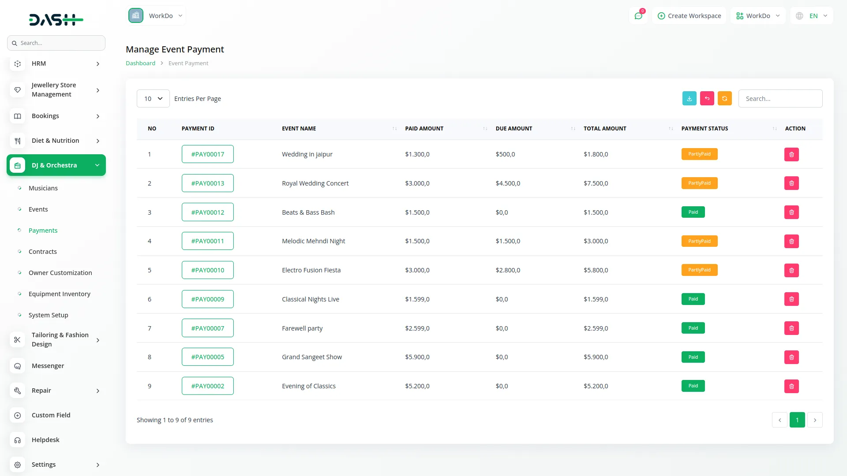The width and height of the screenshot is (847, 476).
Task: Open the chat messages icon
Action: tap(638, 16)
